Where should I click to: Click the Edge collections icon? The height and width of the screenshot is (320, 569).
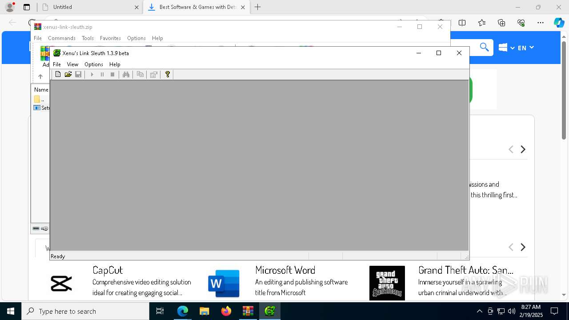tap(501, 23)
